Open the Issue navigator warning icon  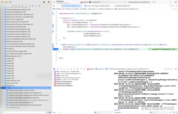pos(26,6)
